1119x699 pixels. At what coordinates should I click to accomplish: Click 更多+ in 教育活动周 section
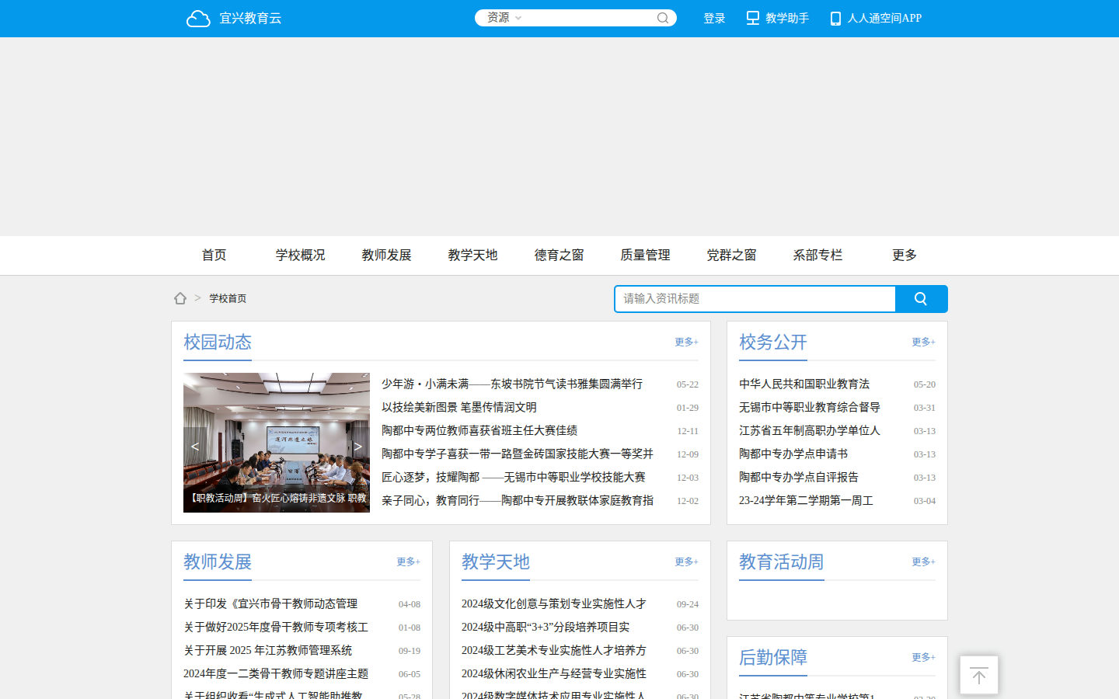tap(923, 562)
